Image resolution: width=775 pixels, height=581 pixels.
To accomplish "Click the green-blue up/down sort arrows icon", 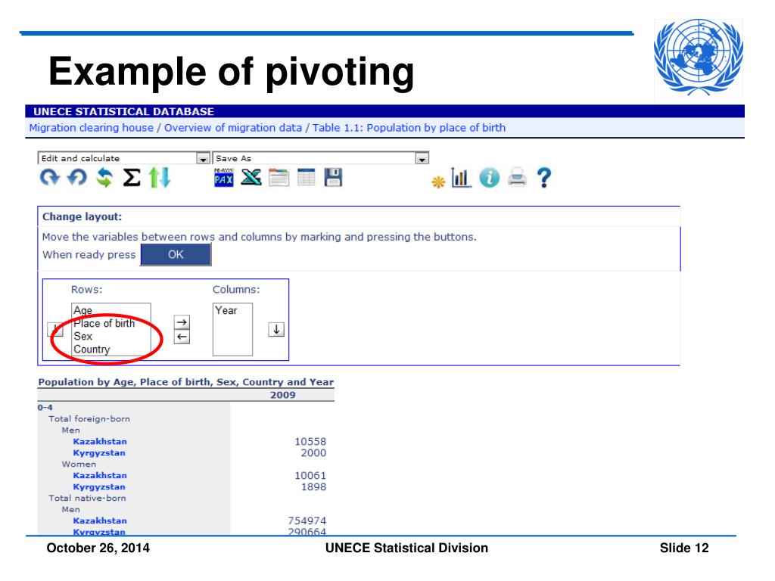I will click(x=159, y=179).
